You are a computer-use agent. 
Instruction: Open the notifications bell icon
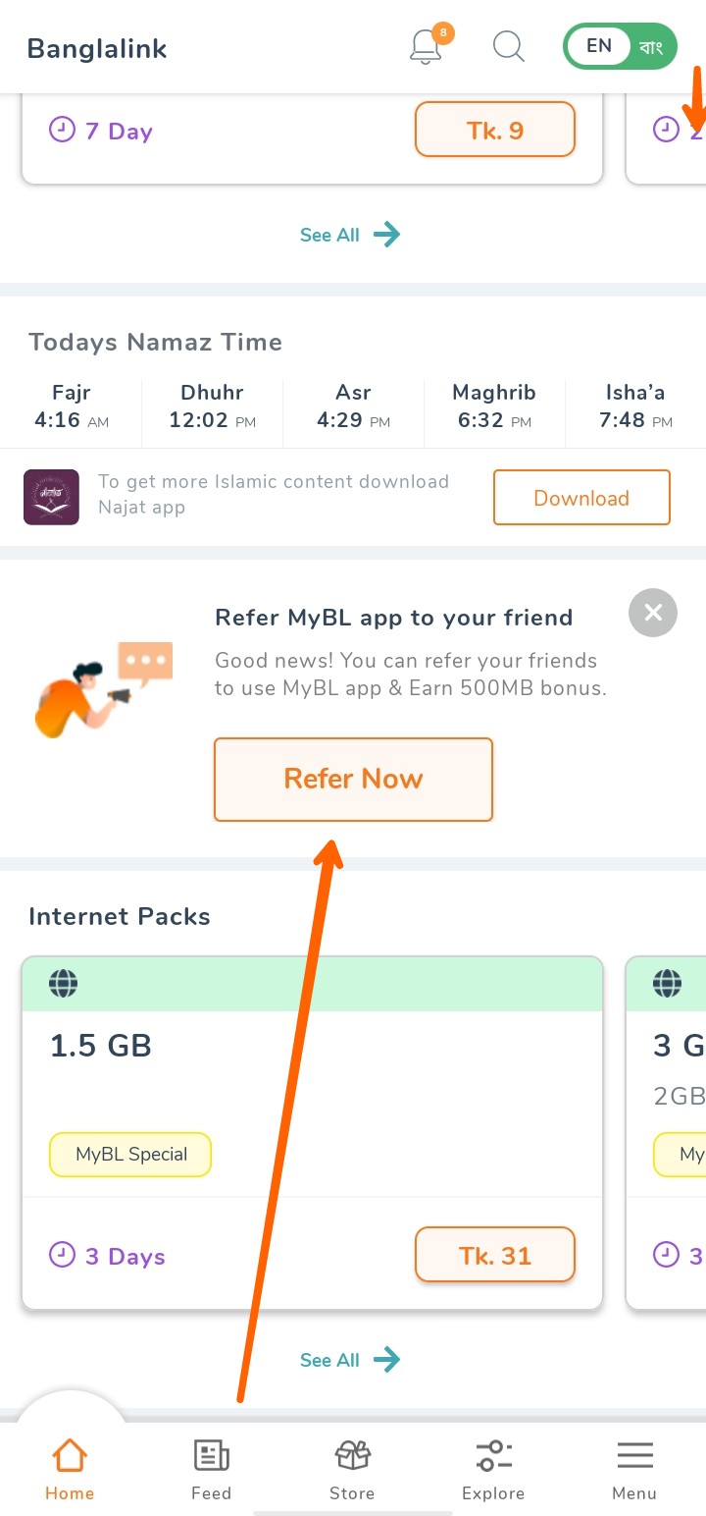[x=427, y=46]
